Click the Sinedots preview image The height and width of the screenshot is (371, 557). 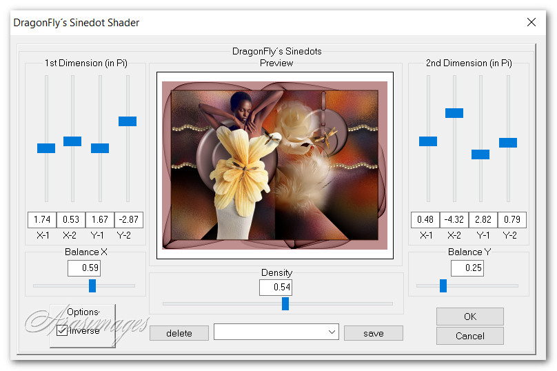[275, 166]
